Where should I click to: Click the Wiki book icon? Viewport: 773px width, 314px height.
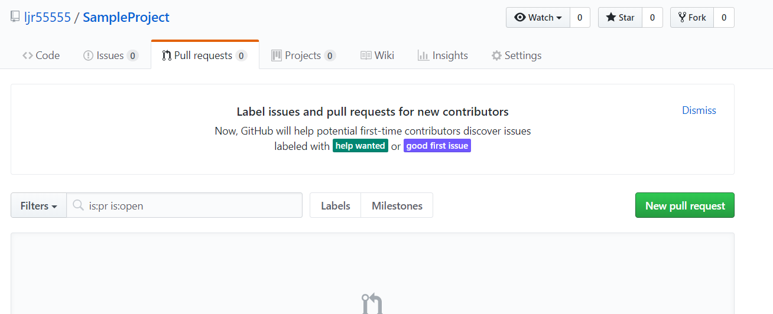click(x=366, y=55)
